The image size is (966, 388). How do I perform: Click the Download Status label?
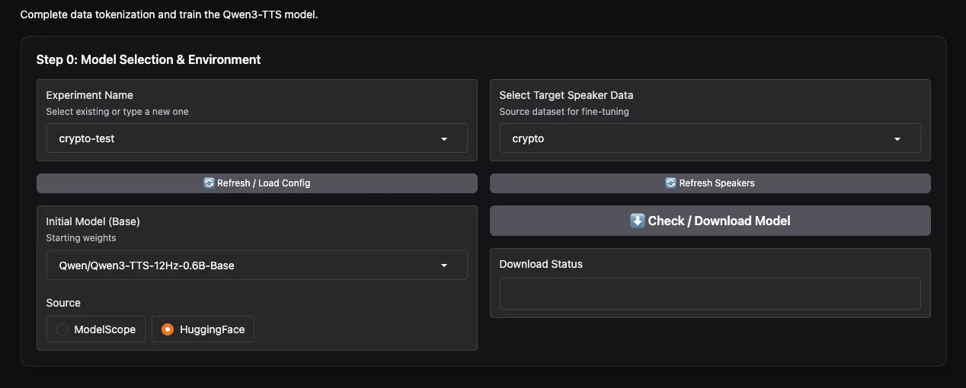(541, 264)
